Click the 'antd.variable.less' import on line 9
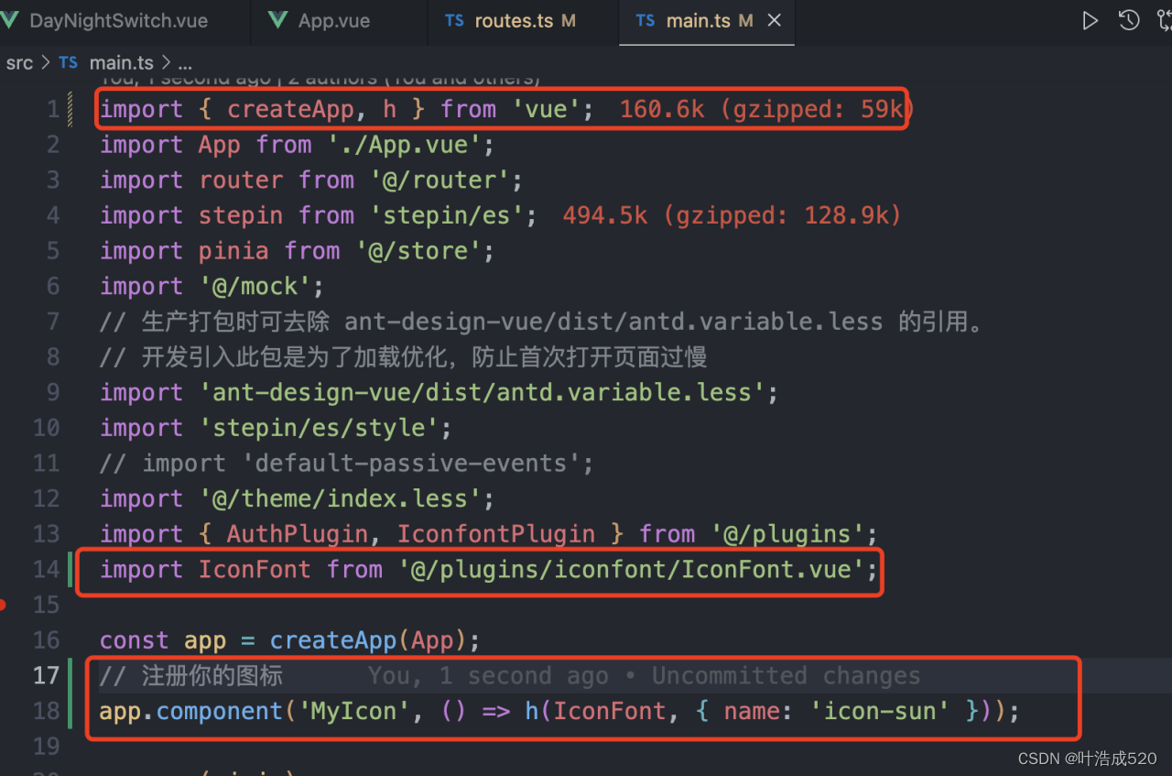This screenshot has width=1172, height=776. click(x=482, y=393)
